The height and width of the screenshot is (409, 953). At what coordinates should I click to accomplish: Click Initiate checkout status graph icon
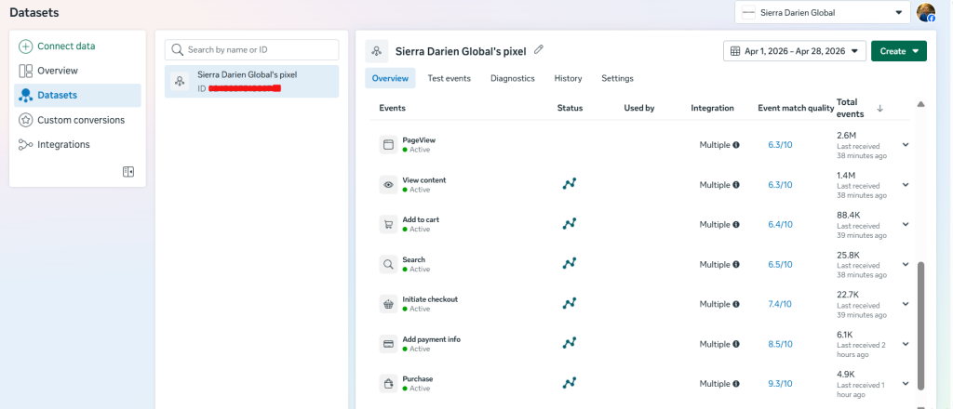(x=569, y=303)
